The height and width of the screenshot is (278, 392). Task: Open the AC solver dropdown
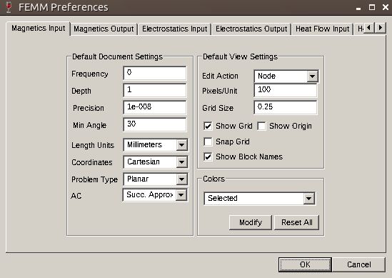(x=181, y=195)
